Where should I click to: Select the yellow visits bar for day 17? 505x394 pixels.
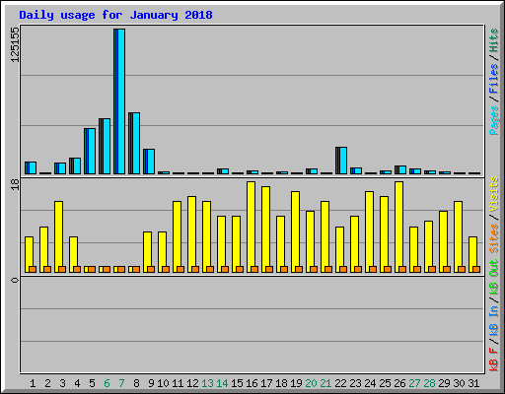(x=265, y=230)
